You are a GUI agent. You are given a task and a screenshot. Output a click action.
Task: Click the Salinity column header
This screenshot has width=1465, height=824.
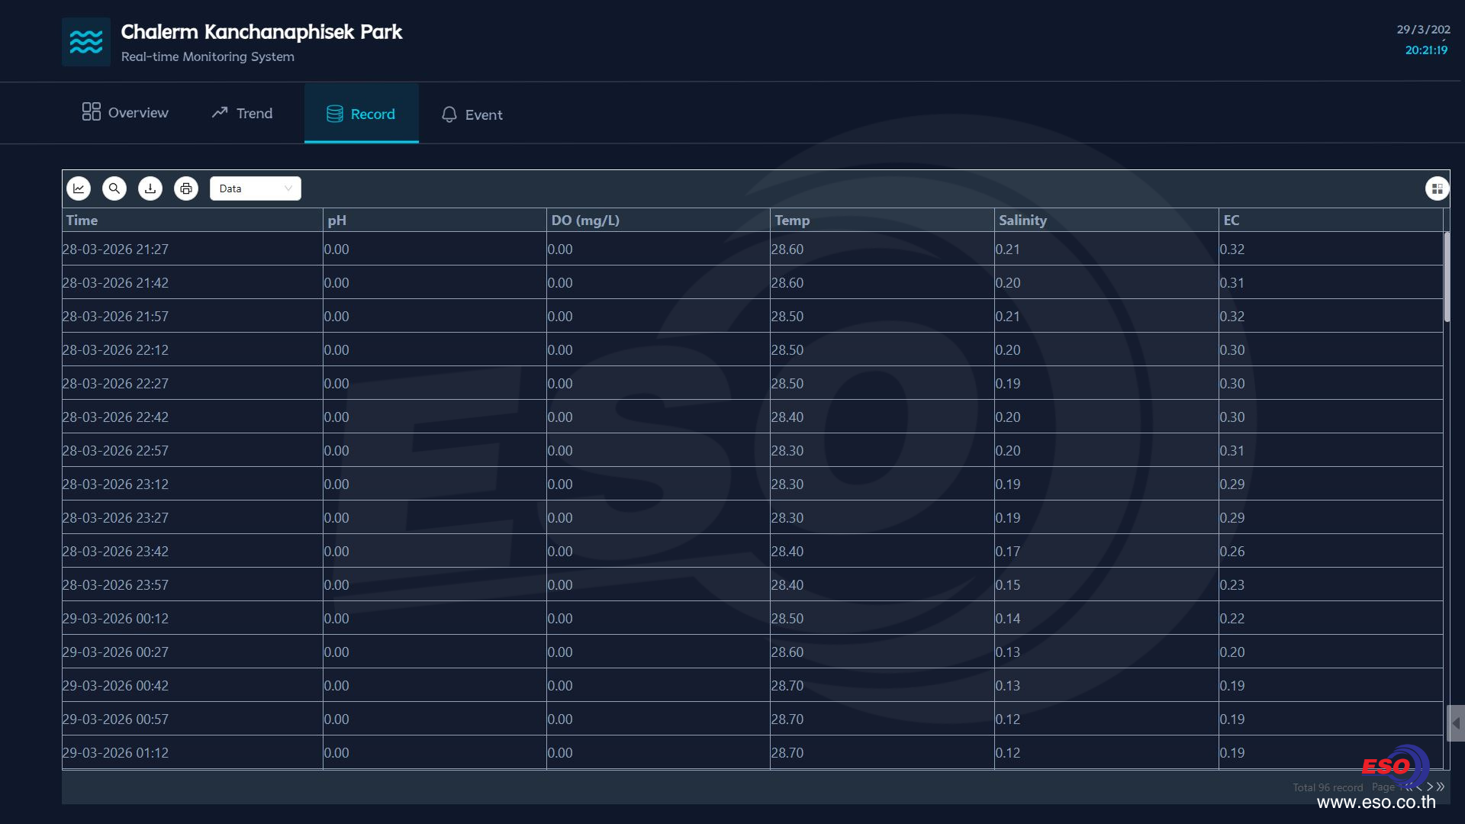tap(1022, 220)
